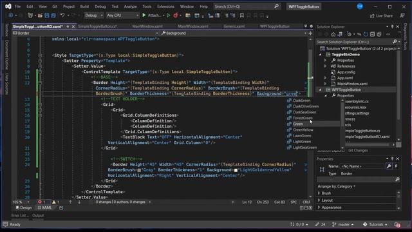The width and height of the screenshot is (412, 232).
Task: Open the Build menu
Action: click(x=84, y=6)
